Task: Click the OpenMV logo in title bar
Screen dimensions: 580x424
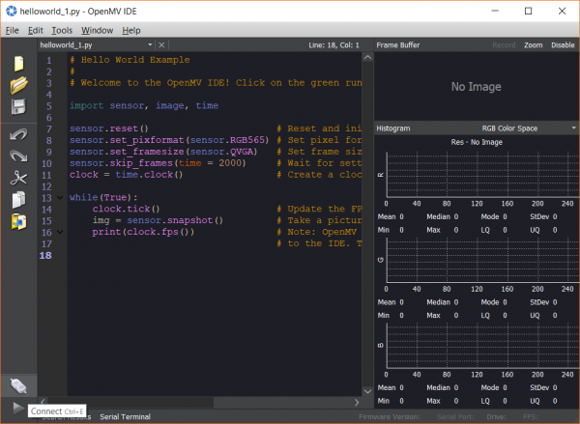Action: coord(11,11)
